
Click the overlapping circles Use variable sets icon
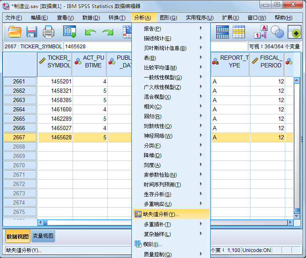277,32
